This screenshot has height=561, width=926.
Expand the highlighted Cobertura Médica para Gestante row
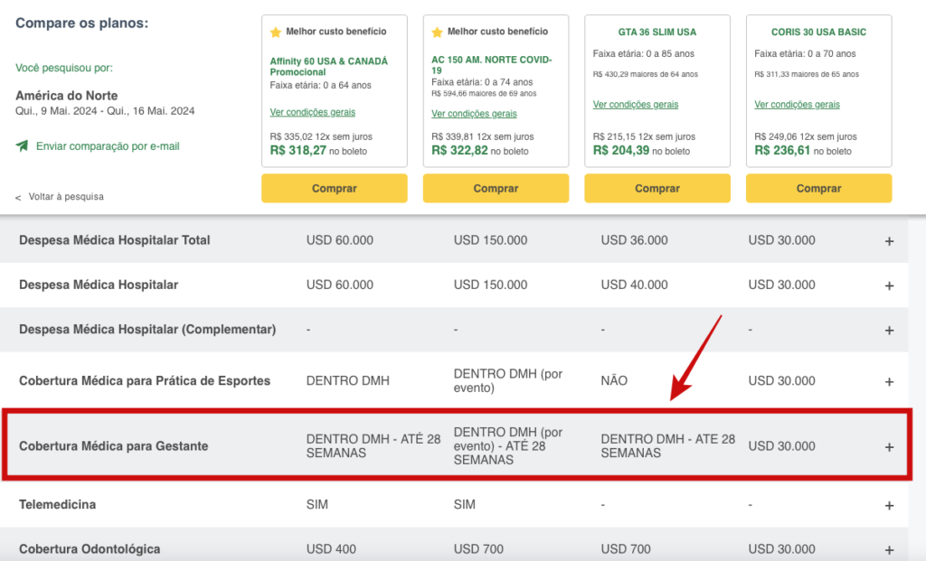889,445
